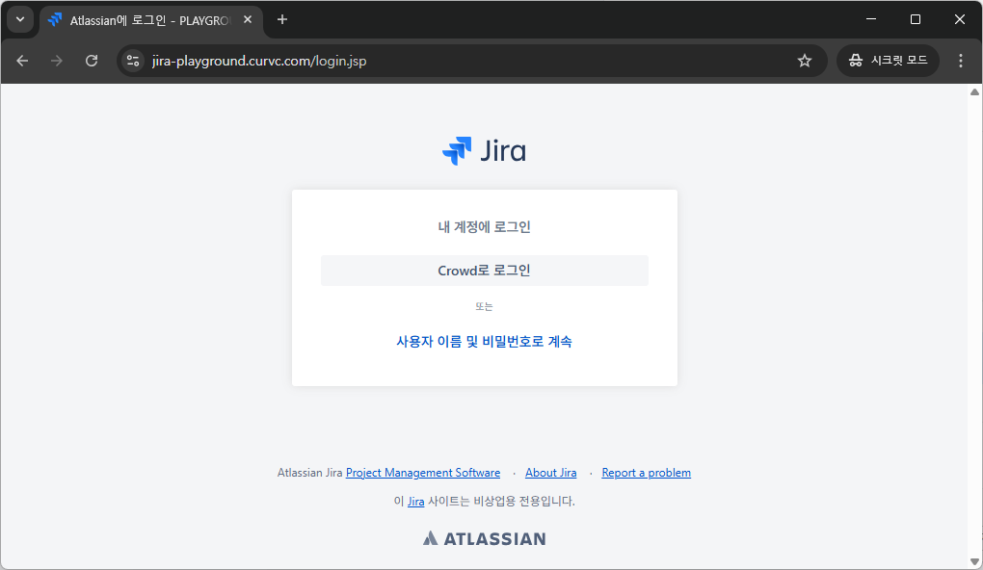Open the 'About Jira' link
This screenshot has height=570, width=983.
point(550,473)
